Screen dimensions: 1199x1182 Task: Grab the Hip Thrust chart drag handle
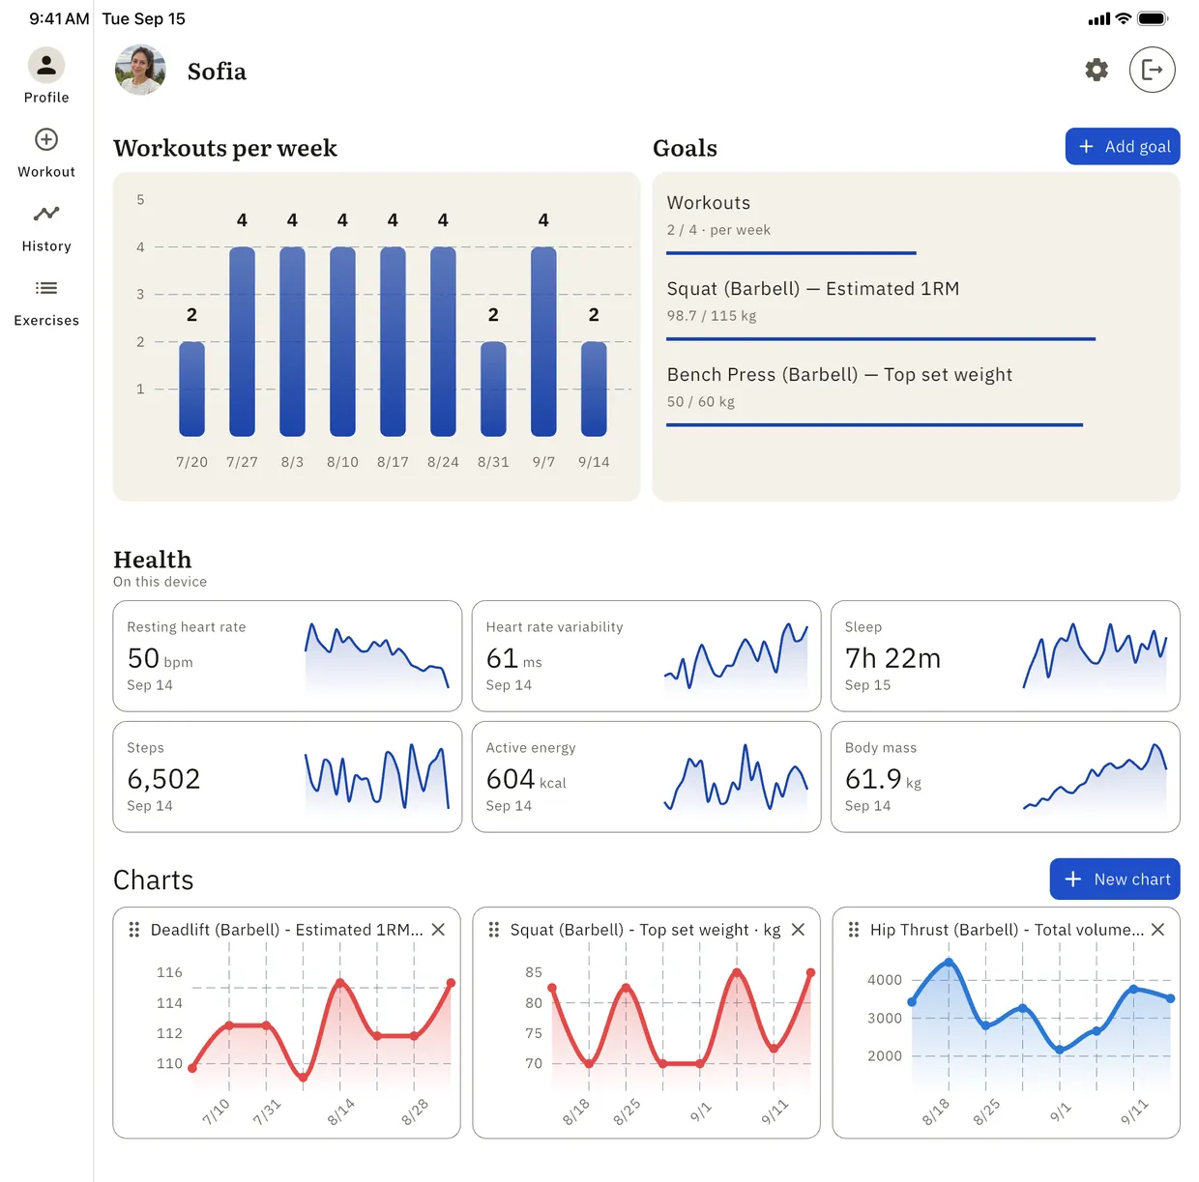click(x=854, y=929)
